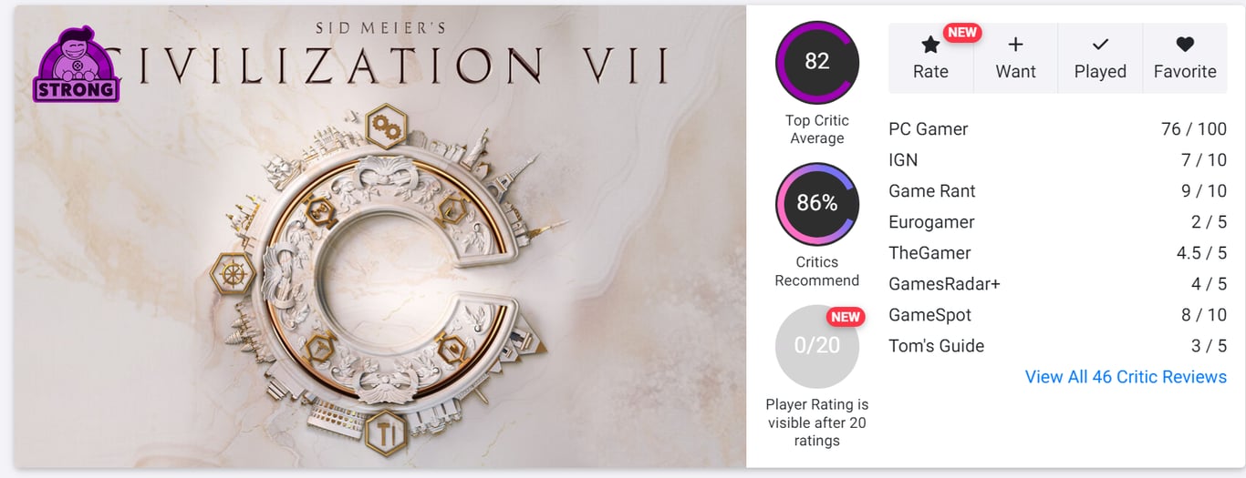This screenshot has height=478, width=1246.
Task: Mark game as Played with checkmark
Action: [1100, 45]
